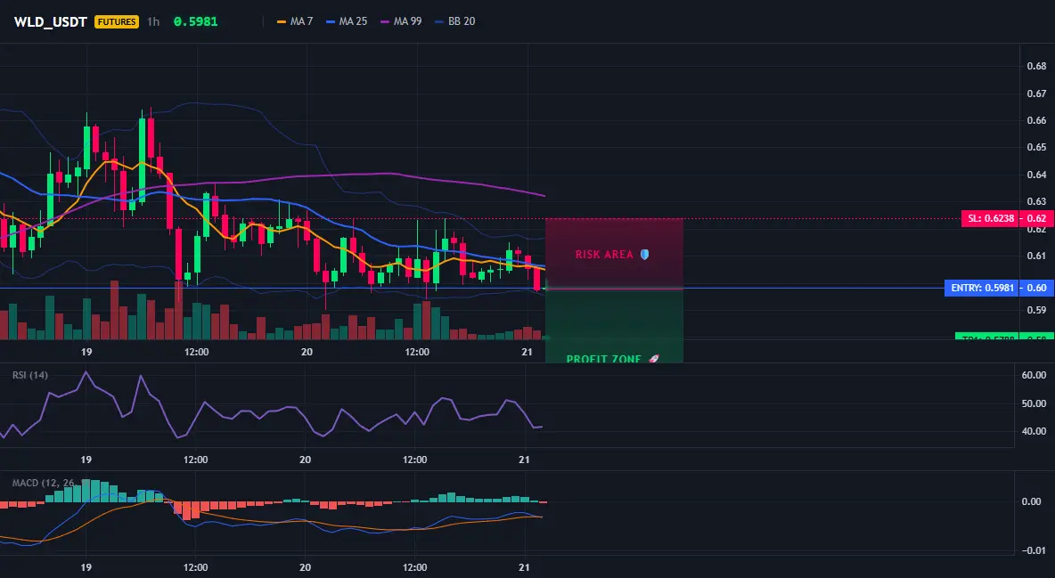Screen dimensions: 1055x578
Task: Click date 21 on the RSI time axis
Action: pyautogui.click(x=525, y=460)
